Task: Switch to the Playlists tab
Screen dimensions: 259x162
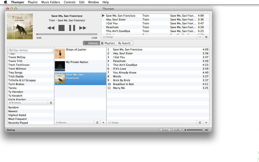Action: pos(108,43)
